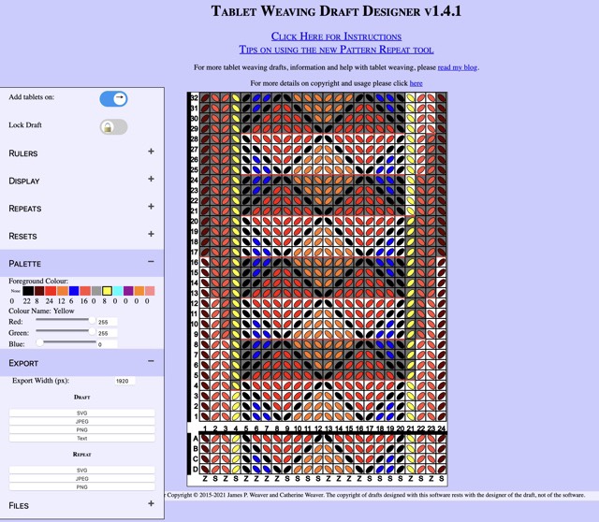Click the Export Width input field
This screenshot has width=599, height=522.
[x=124, y=381]
